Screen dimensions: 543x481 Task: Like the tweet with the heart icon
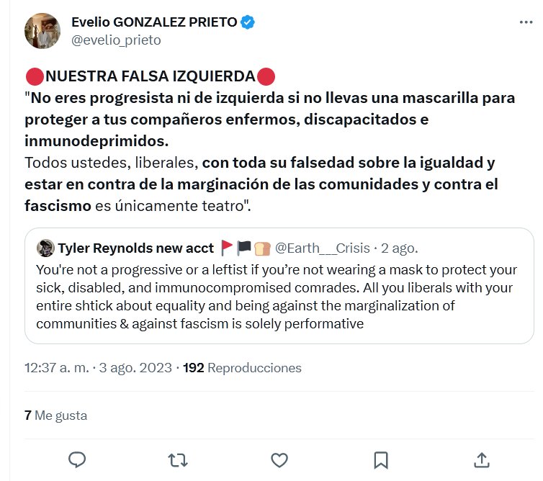click(x=279, y=459)
